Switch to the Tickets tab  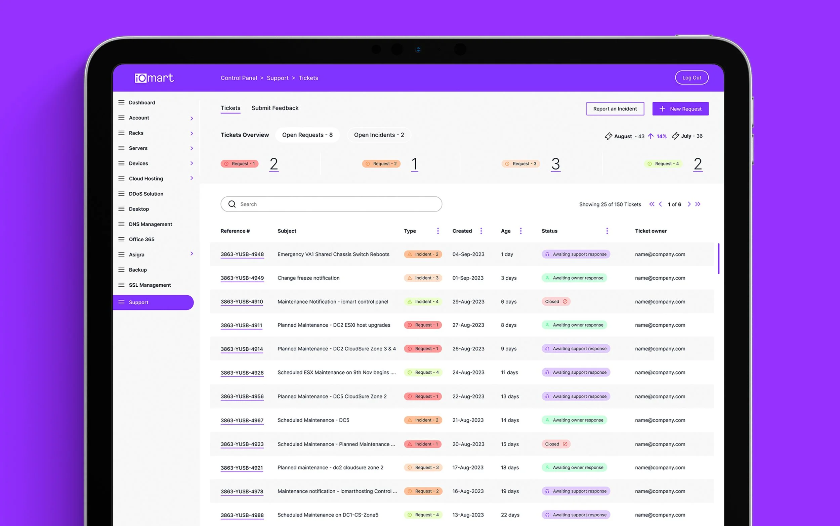[230, 108]
